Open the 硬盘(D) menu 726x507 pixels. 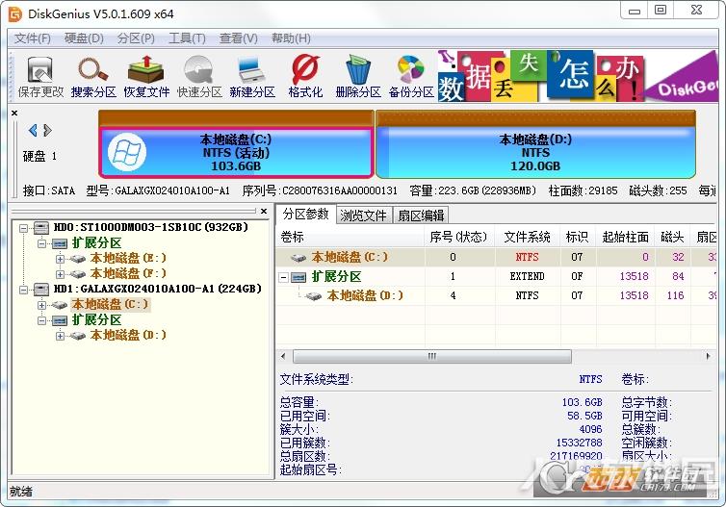click(x=84, y=38)
